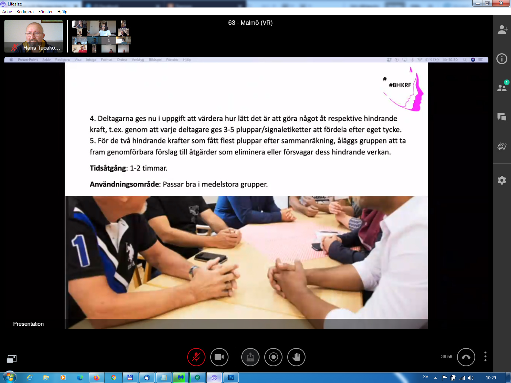Viewport: 511px width, 383px height.
Task: Toggle the camera off
Action: coord(219,357)
